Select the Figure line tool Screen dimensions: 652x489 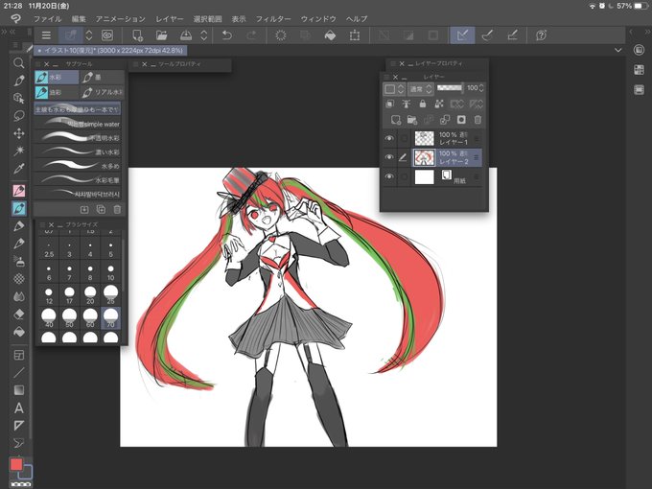[19, 373]
